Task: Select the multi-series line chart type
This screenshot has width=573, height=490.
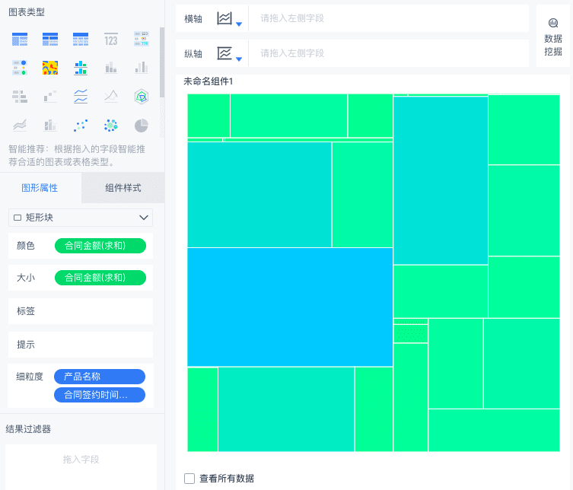Action: coord(111,97)
